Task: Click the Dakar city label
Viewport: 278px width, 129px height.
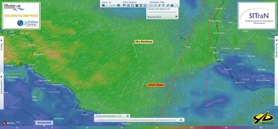Action: click(x=212, y=47)
